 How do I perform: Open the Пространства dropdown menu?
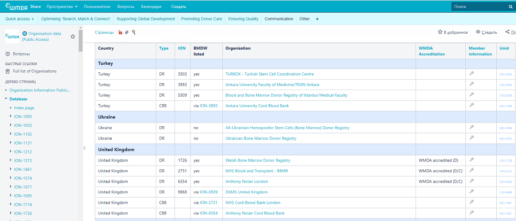62,7
